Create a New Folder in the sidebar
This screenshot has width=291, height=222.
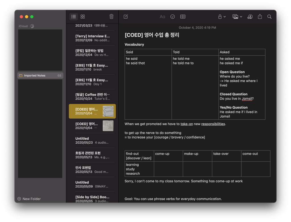(30, 199)
